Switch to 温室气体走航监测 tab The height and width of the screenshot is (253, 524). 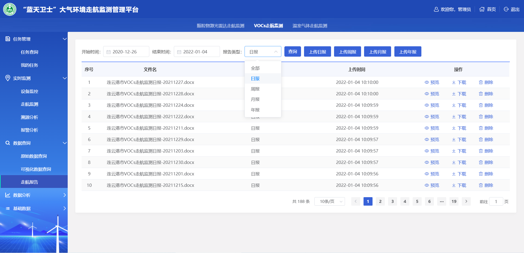click(x=310, y=26)
